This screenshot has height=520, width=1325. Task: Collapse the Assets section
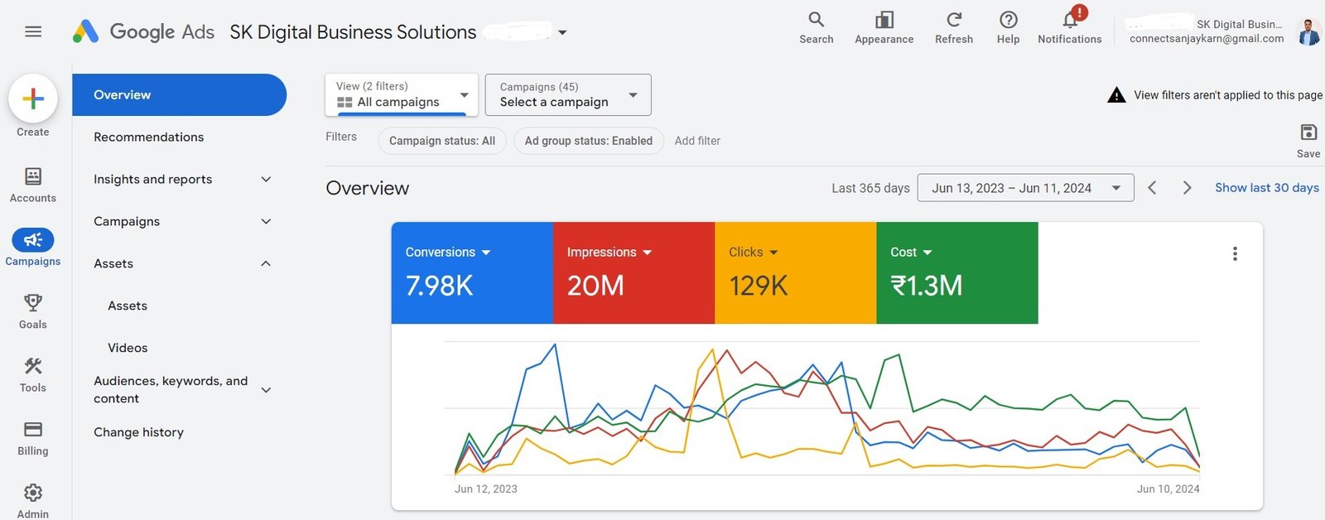point(266,263)
